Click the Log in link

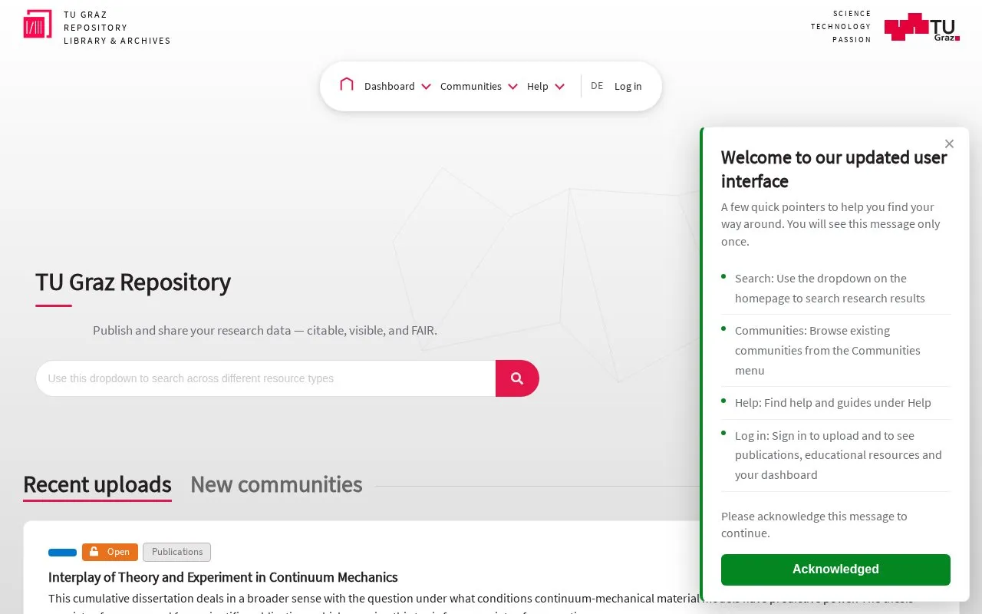click(x=628, y=86)
